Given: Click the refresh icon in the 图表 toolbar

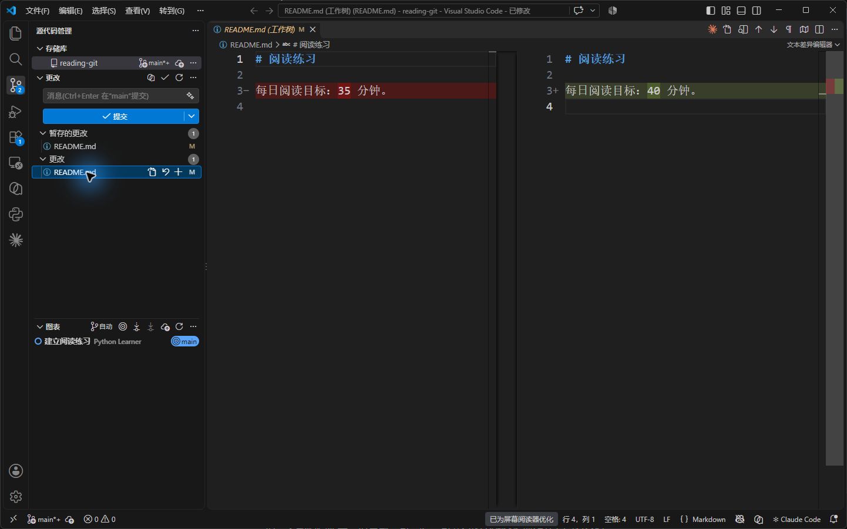Looking at the screenshot, I should click(179, 326).
